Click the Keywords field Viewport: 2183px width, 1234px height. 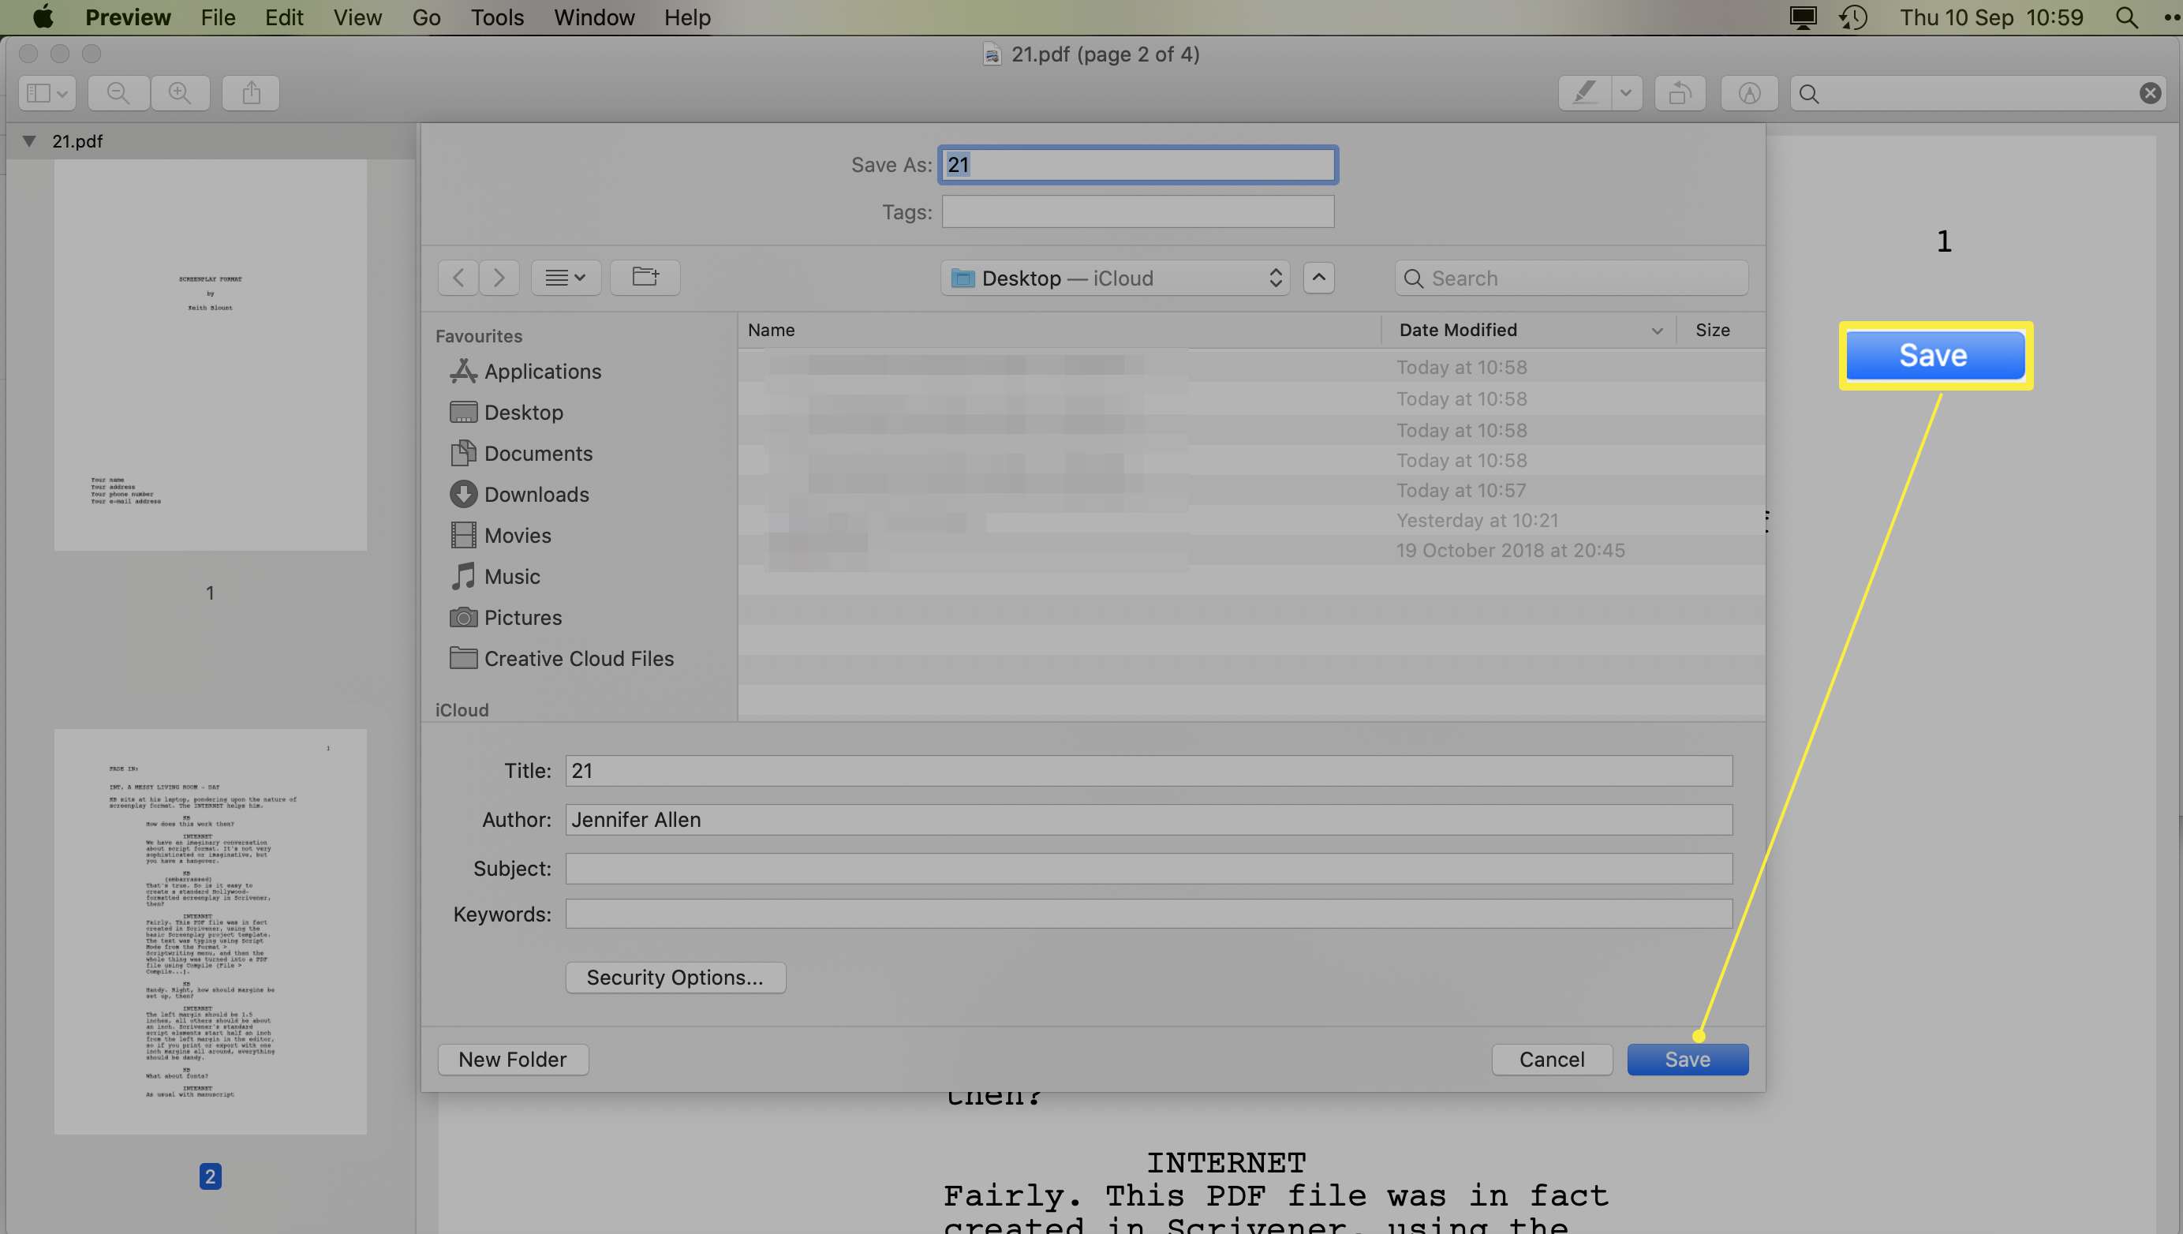coord(1149,914)
